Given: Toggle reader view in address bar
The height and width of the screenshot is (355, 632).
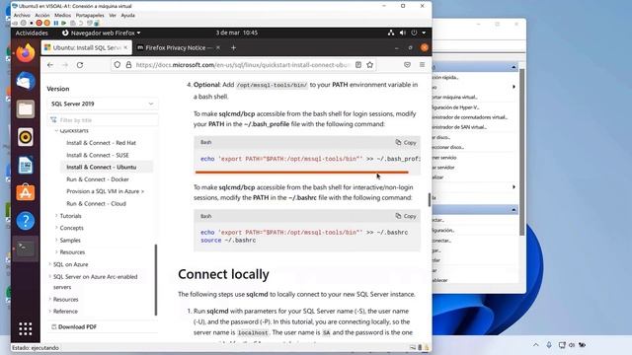Looking at the screenshot, I should (357, 65).
